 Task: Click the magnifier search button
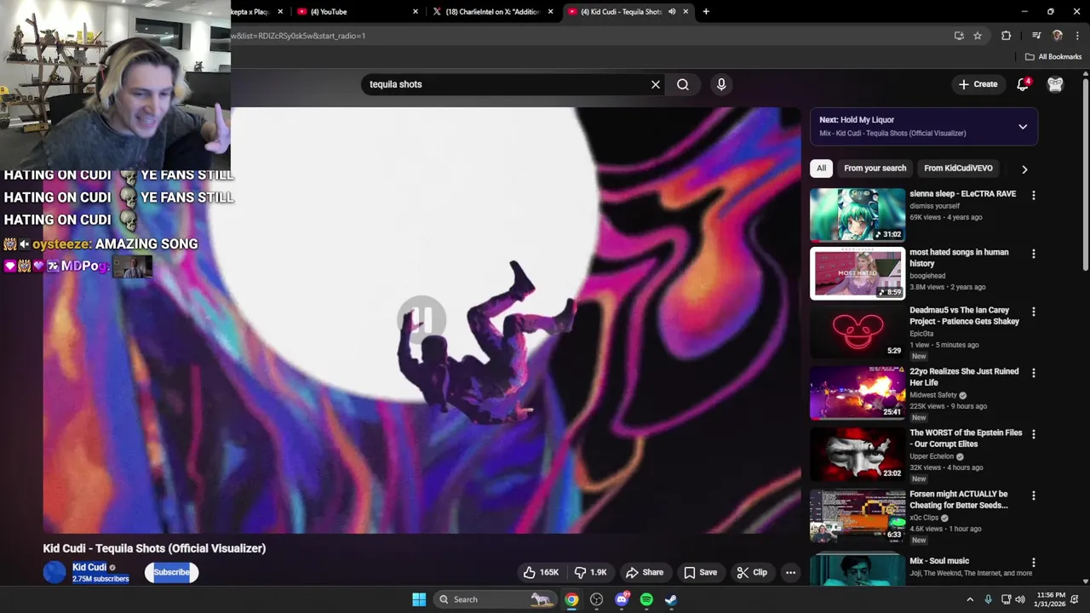(x=683, y=84)
